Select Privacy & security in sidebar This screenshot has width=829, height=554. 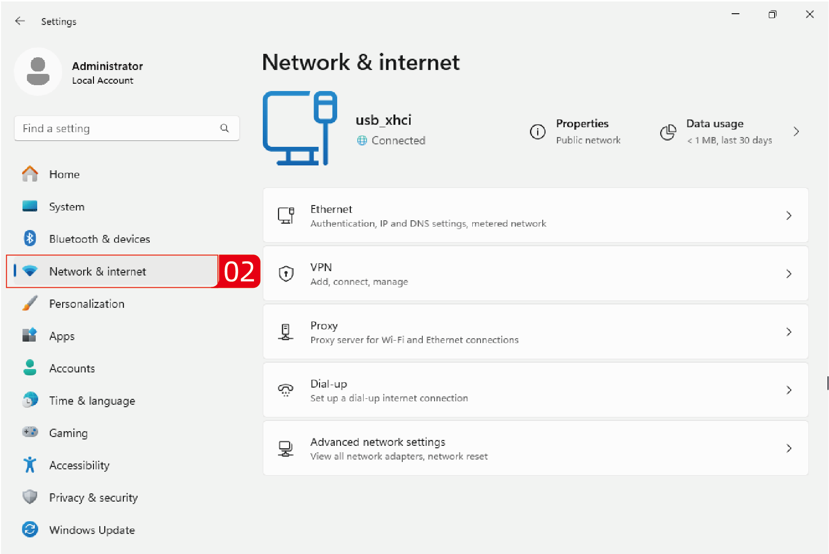pos(93,498)
